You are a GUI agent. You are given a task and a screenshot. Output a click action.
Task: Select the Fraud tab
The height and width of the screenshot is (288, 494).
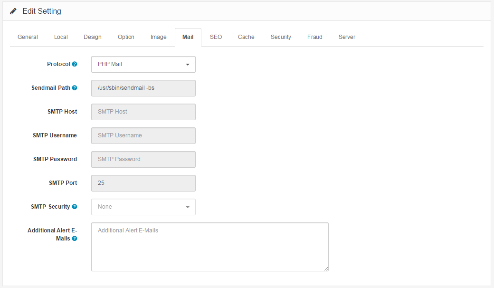point(314,37)
